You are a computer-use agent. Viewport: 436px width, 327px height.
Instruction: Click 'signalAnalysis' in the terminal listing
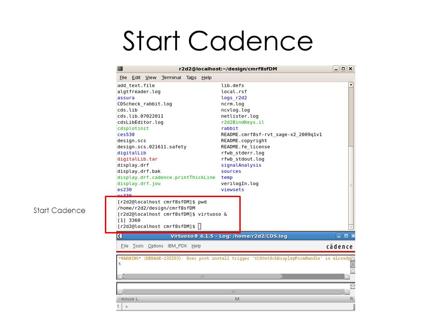(x=241, y=165)
